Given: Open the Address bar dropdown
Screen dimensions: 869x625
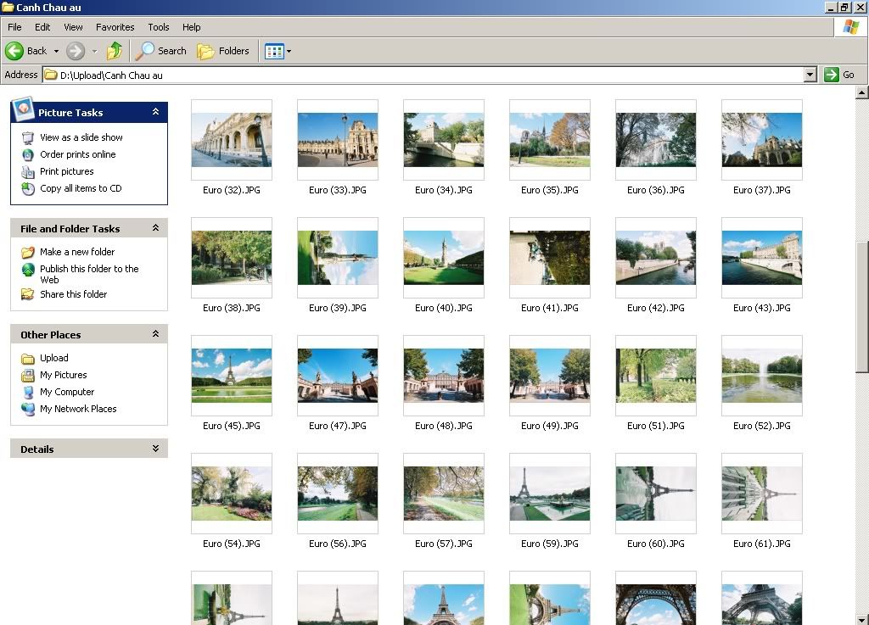Looking at the screenshot, I should click(810, 75).
